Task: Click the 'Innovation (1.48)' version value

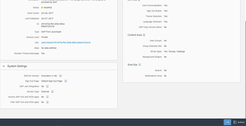Action: click(49, 76)
